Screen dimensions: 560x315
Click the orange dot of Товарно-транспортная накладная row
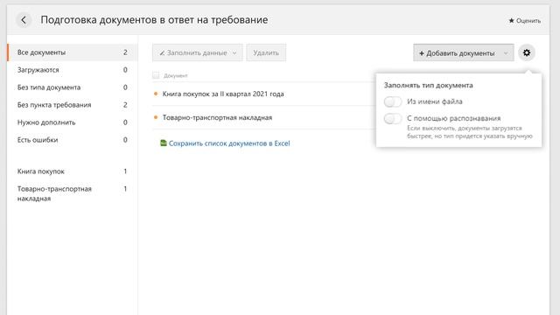pyautogui.click(x=156, y=117)
